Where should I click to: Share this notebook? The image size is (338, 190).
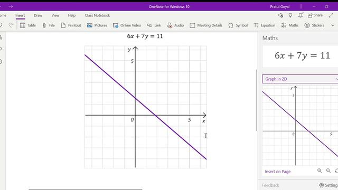point(315,15)
